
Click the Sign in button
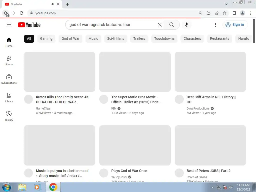click(235, 25)
